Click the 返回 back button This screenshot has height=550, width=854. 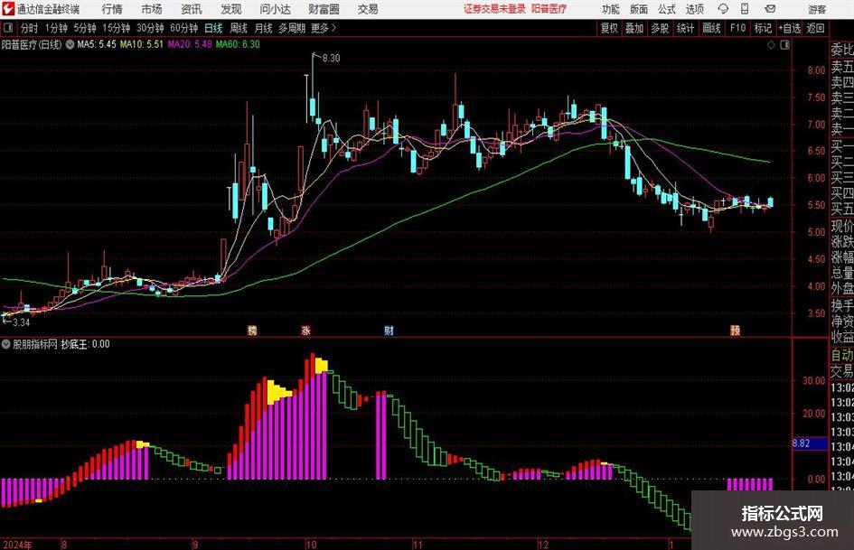point(815,28)
